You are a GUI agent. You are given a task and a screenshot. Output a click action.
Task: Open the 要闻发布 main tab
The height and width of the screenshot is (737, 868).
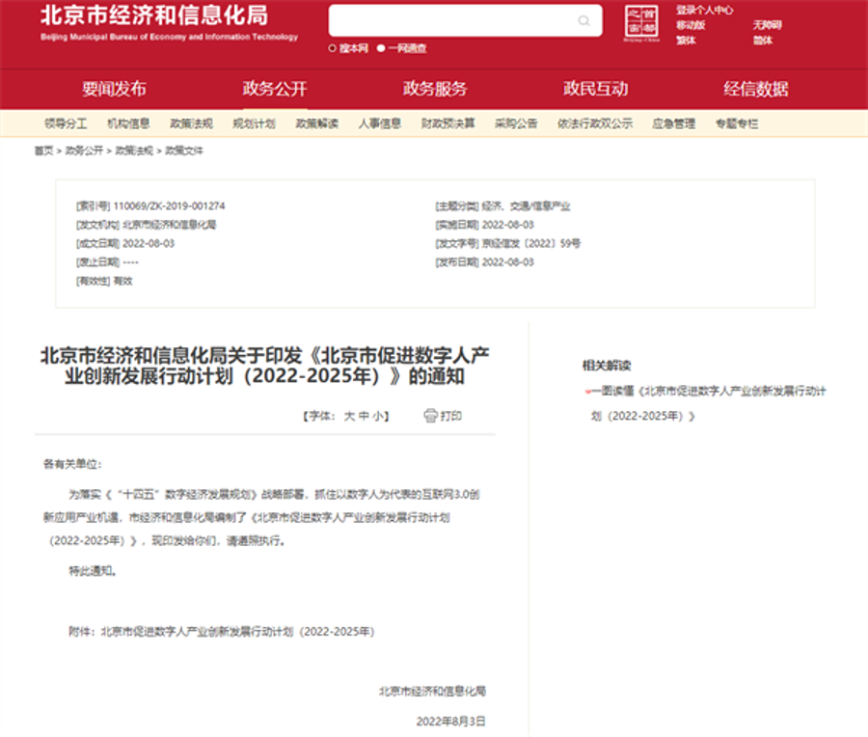[114, 89]
